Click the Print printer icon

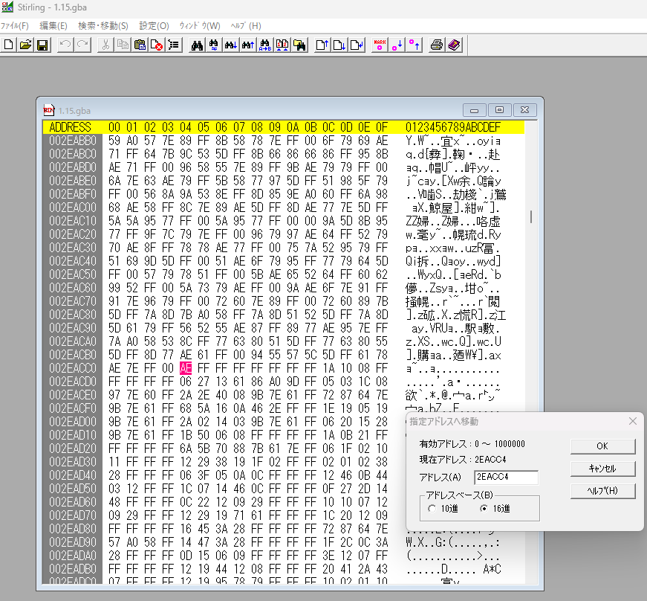point(437,45)
